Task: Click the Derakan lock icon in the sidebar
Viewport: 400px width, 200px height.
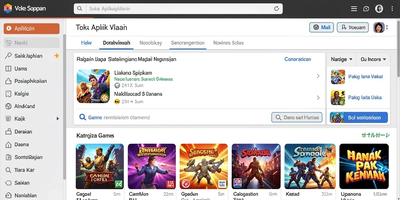Action: point(8,132)
